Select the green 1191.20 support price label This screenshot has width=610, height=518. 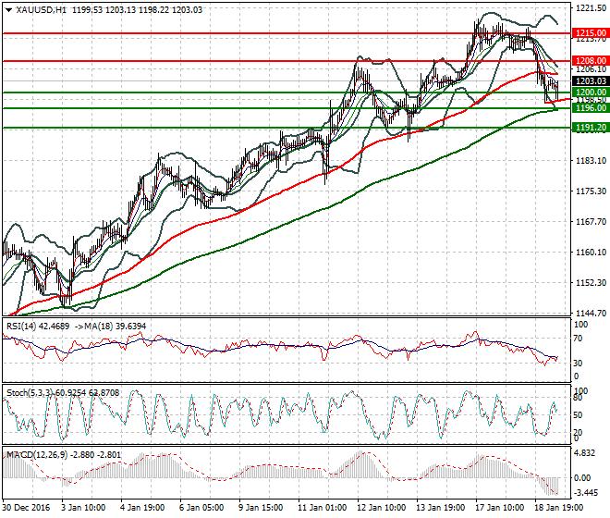point(591,128)
